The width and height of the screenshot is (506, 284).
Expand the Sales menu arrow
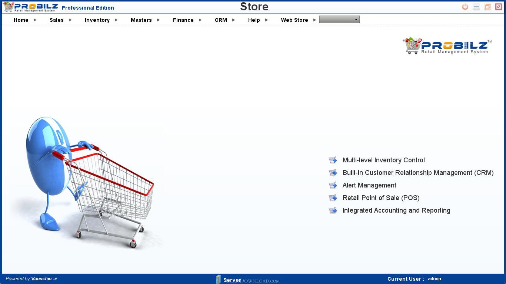pyautogui.click(x=70, y=20)
